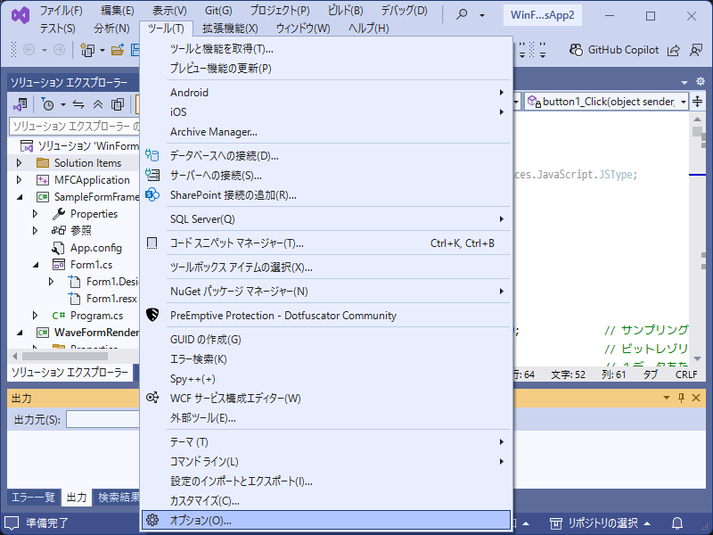This screenshot has width=713, height=535.
Task: Open the Select Repository button
Action: click(x=600, y=523)
